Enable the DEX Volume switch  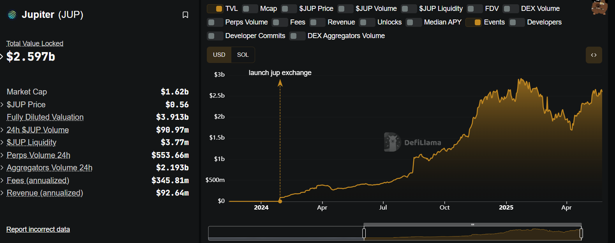point(511,9)
